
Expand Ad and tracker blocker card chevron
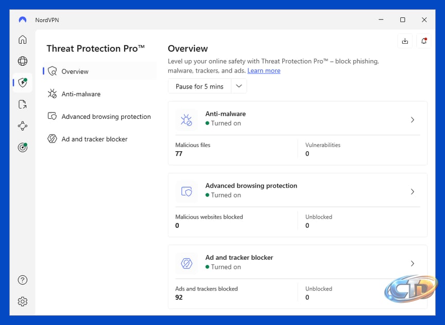click(x=413, y=263)
